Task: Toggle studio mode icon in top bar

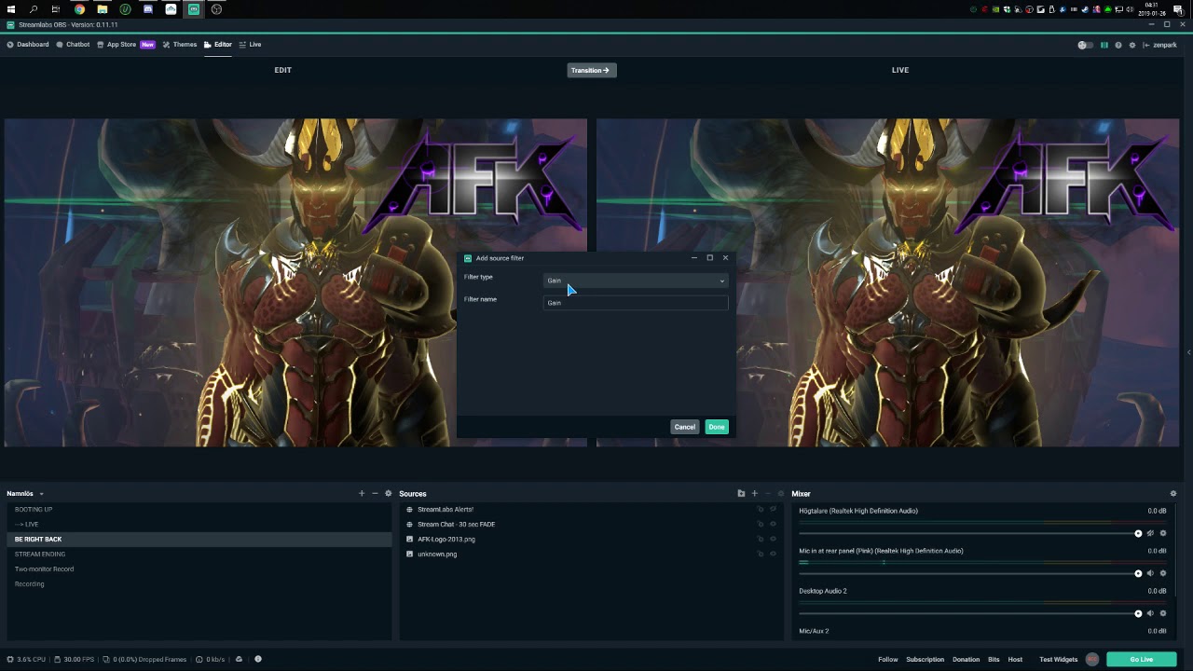Action: [x=1104, y=45]
